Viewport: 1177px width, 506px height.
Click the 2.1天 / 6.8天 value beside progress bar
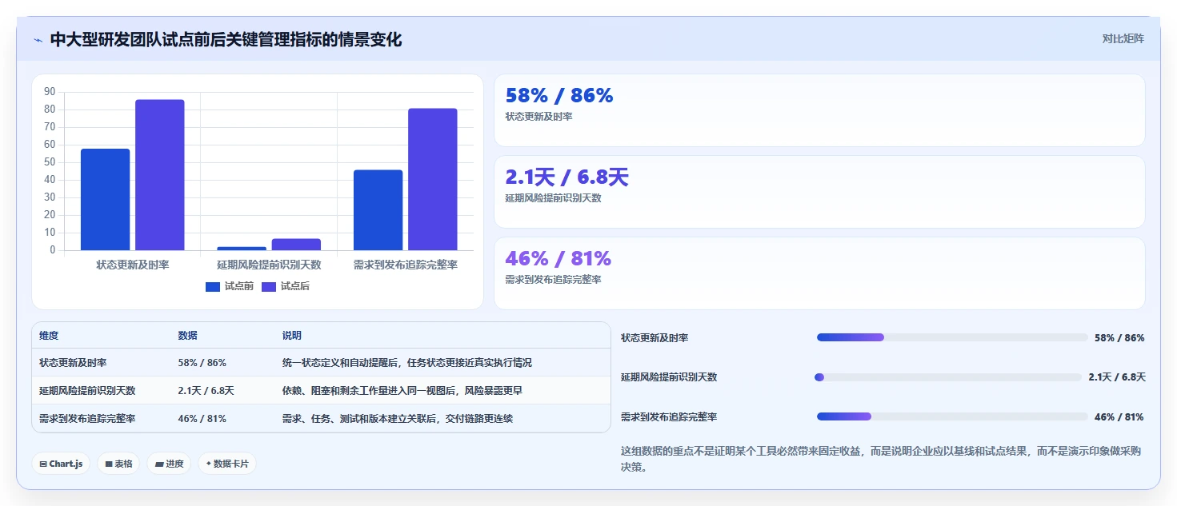1117,377
